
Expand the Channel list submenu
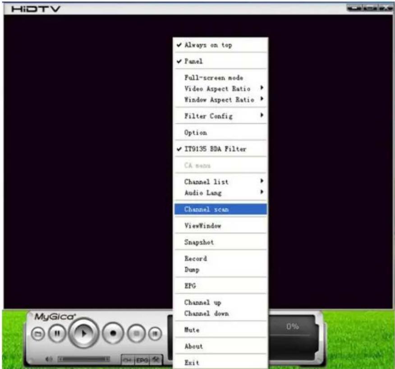pos(220,181)
